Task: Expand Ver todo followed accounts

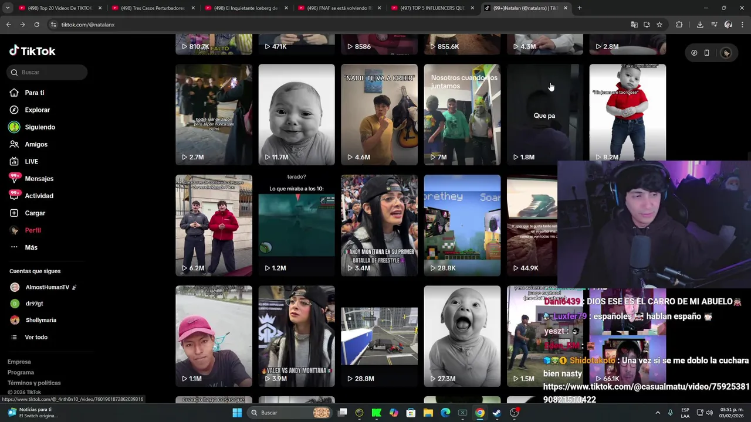Action: coord(36,337)
